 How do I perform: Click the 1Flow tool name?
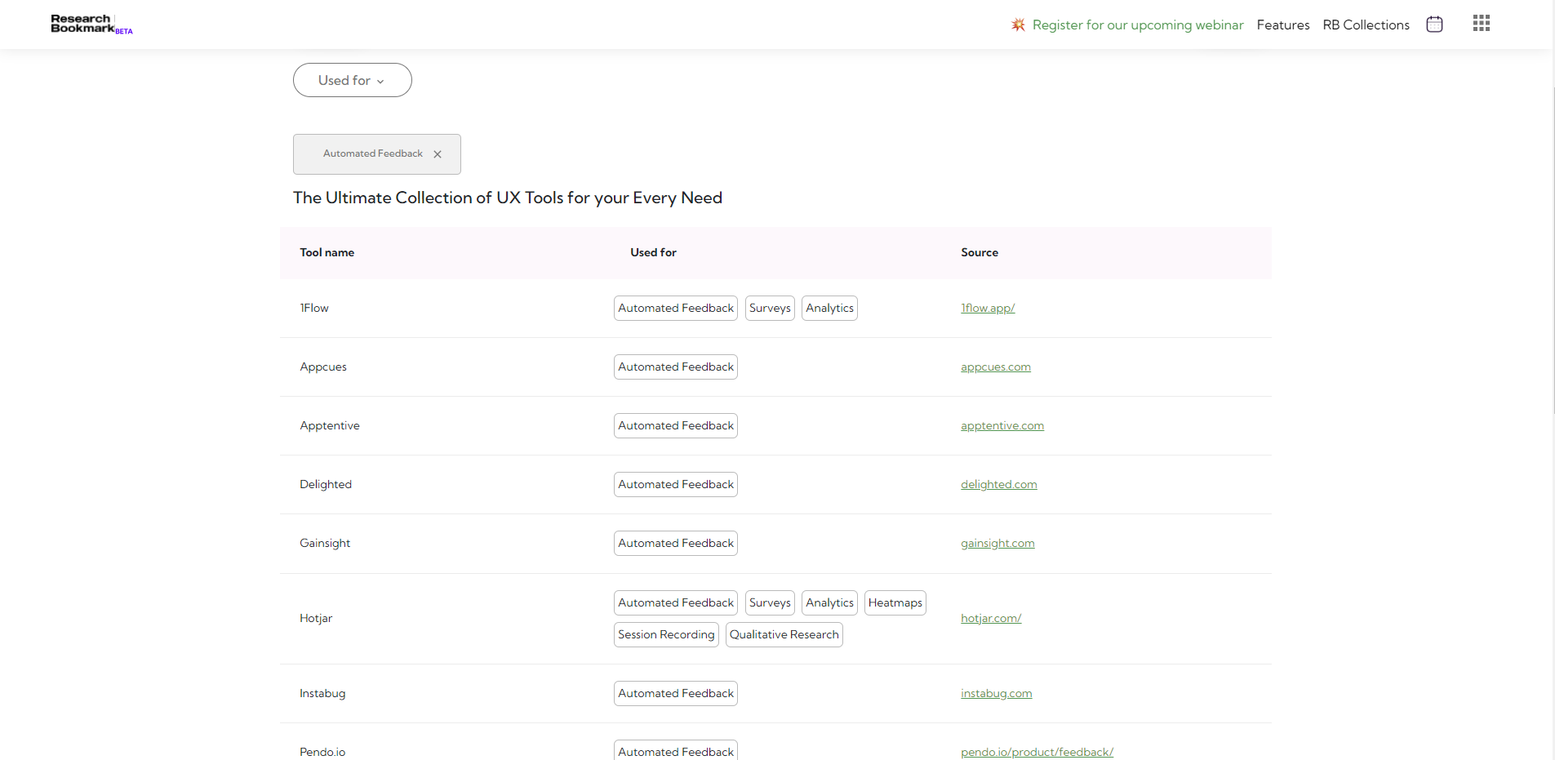pos(314,308)
